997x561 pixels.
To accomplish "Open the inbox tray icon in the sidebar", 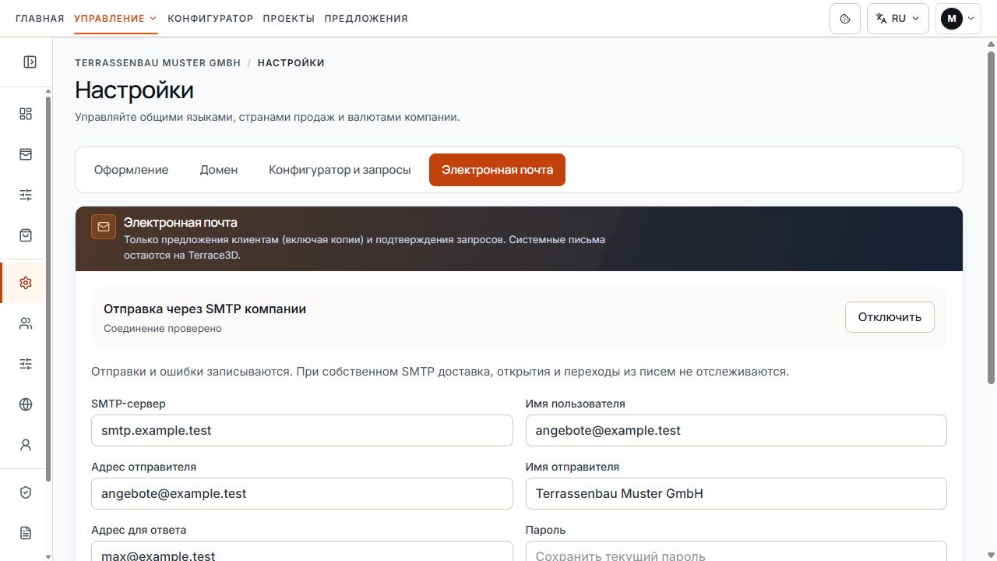I will (26, 155).
